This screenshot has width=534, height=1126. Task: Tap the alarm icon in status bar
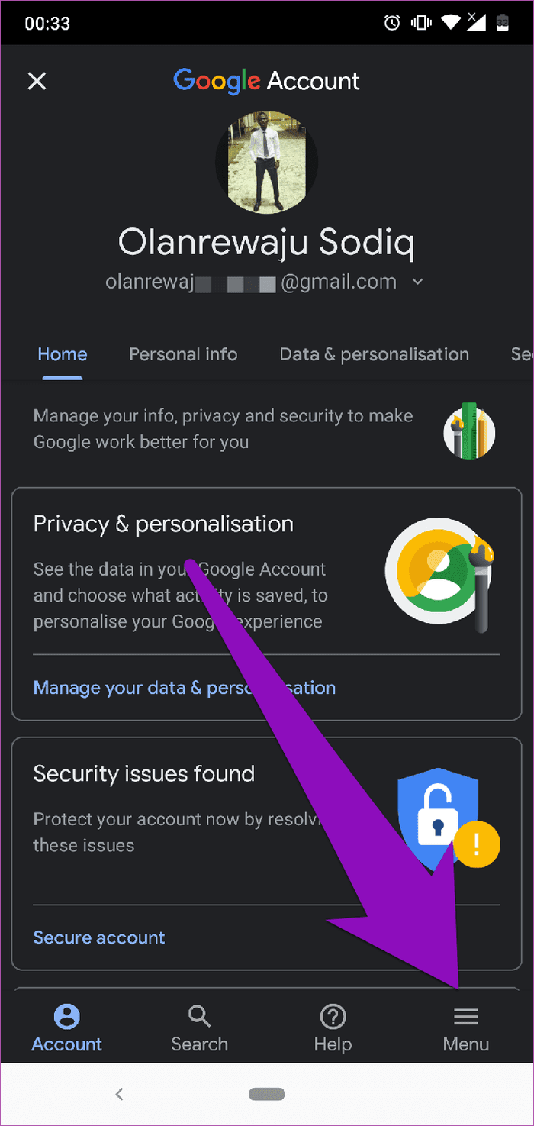[x=392, y=22]
